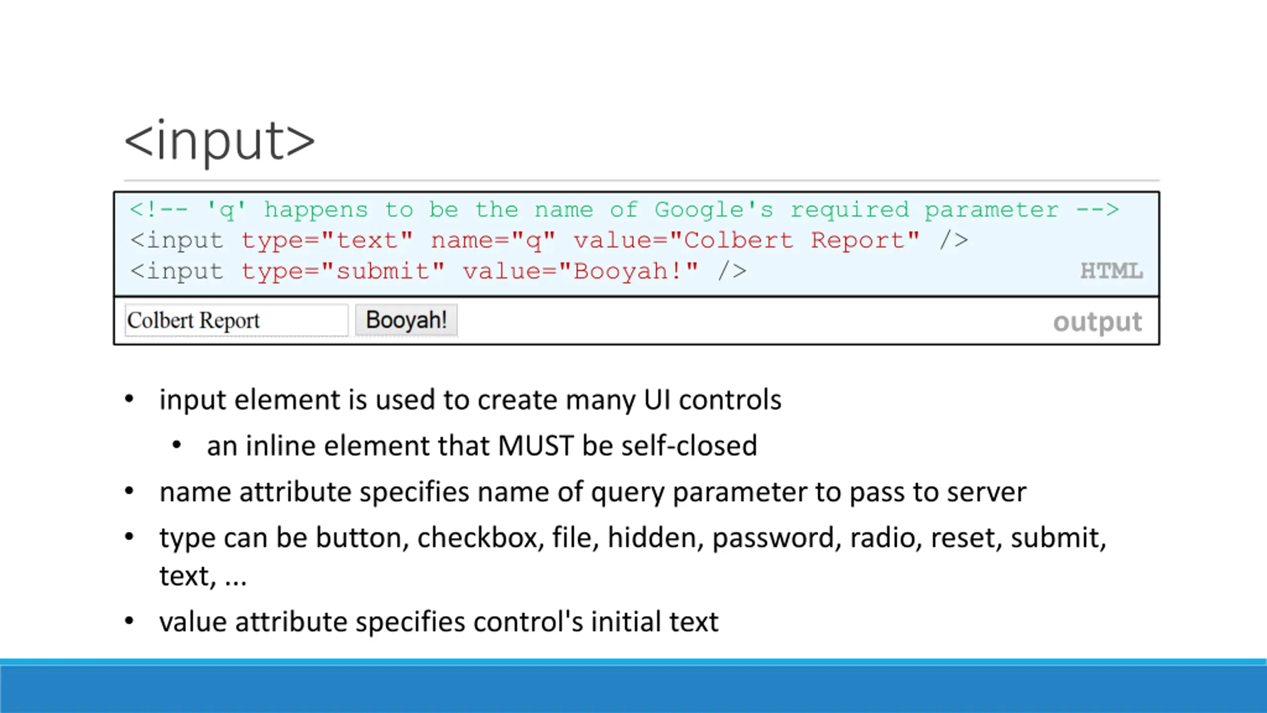This screenshot has height=713, width=1267.
Task: Click the bullet about many UI controls
Action: (470, 400)
